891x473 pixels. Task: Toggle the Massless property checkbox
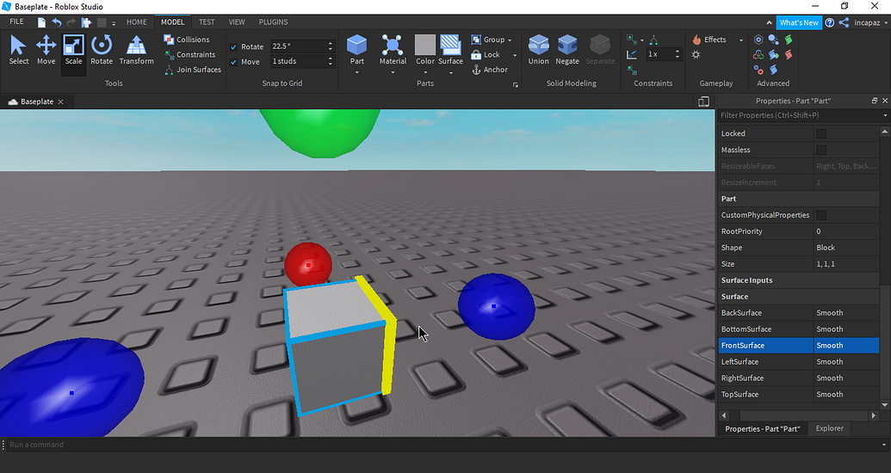pos(821,150)
